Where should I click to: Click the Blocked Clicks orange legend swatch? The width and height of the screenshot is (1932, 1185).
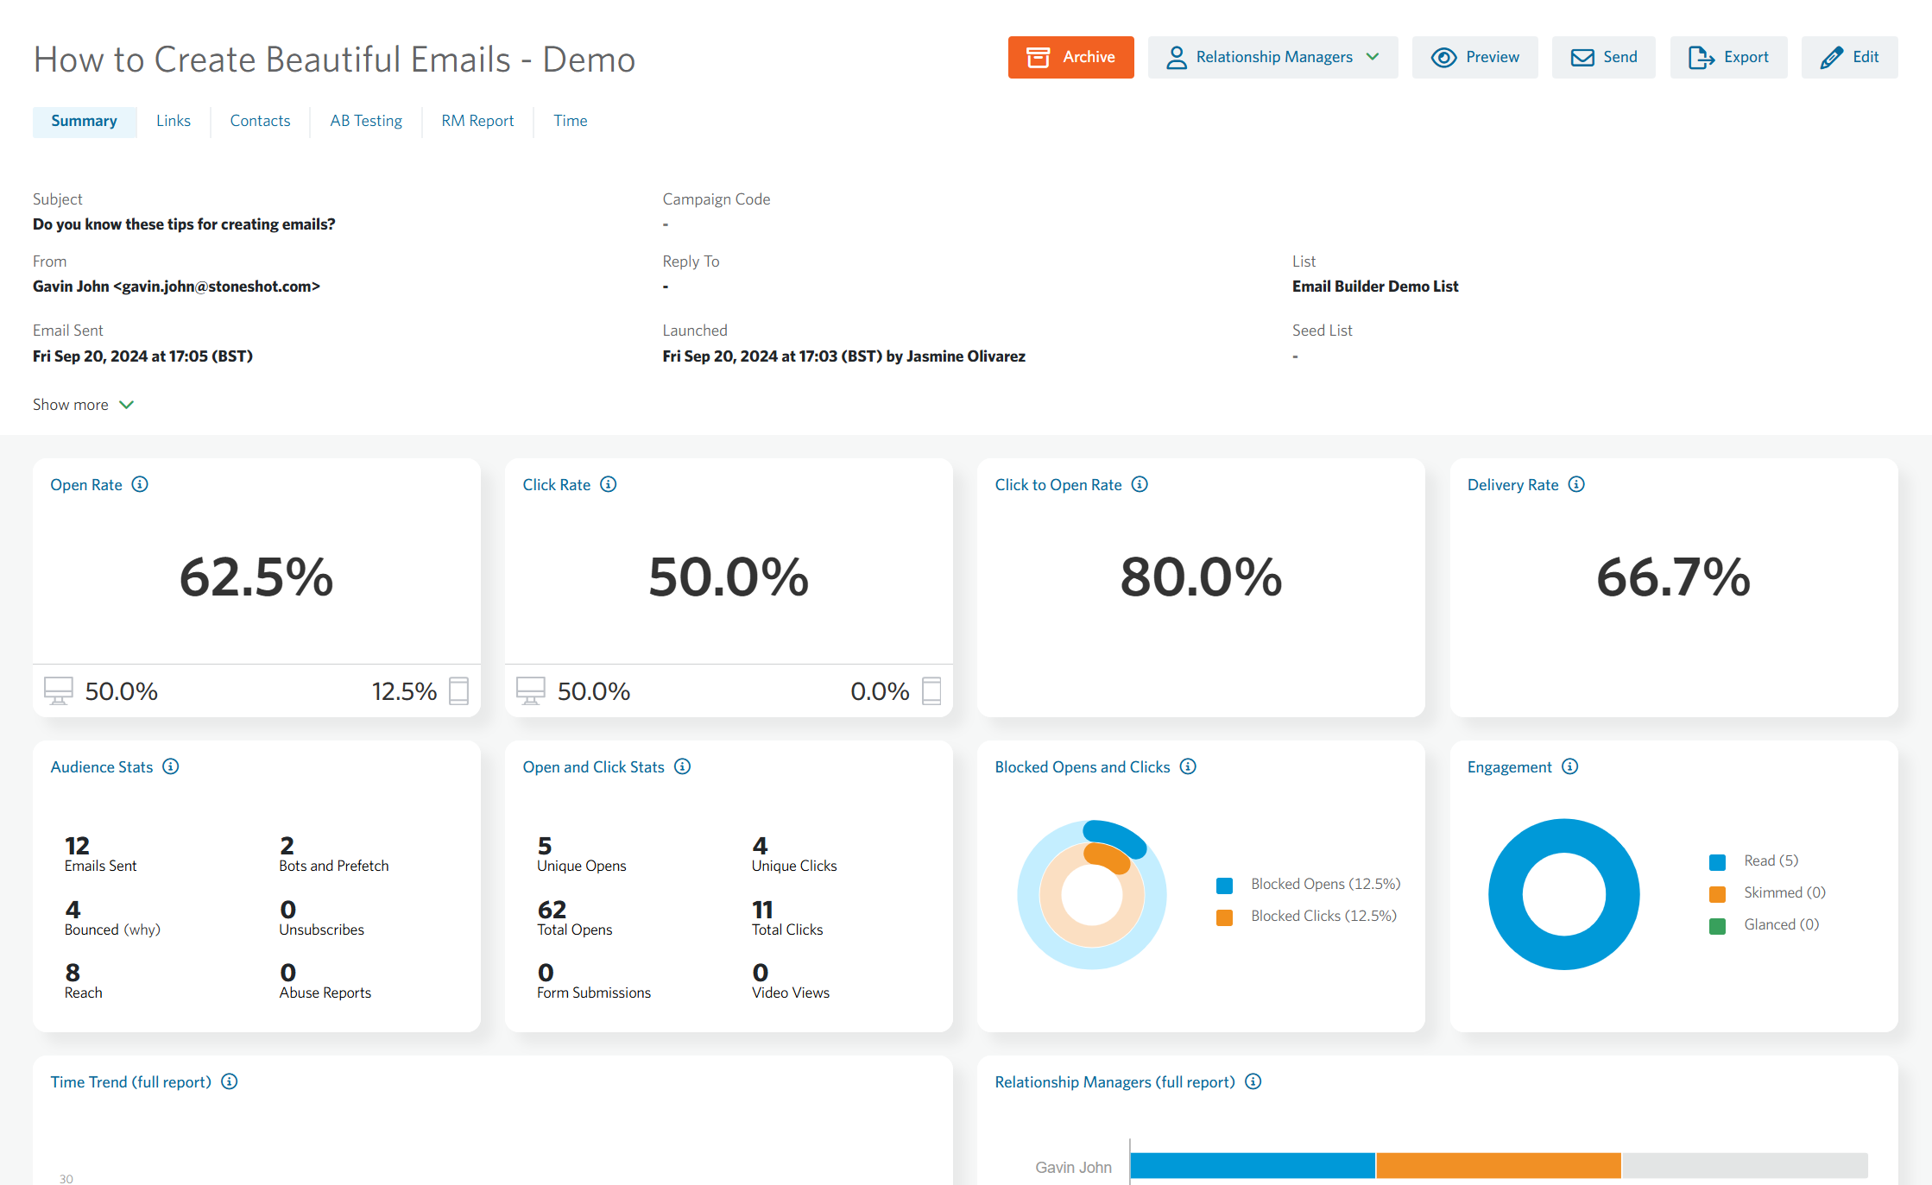pyautogui.click(x=1224, y=917)
